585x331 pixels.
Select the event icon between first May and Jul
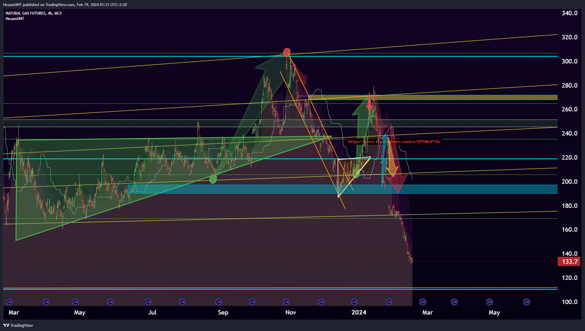coord(110,302)
